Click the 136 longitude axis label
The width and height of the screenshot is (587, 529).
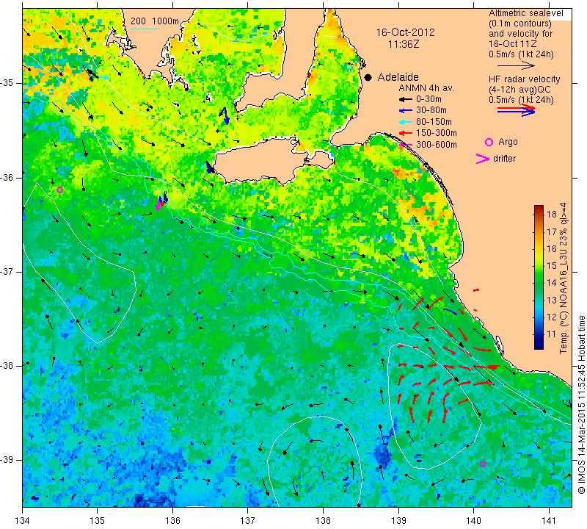click(x=172, y=521)
